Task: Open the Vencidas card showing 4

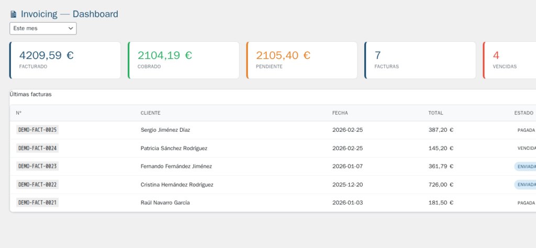Action: (x=509, y=60)
